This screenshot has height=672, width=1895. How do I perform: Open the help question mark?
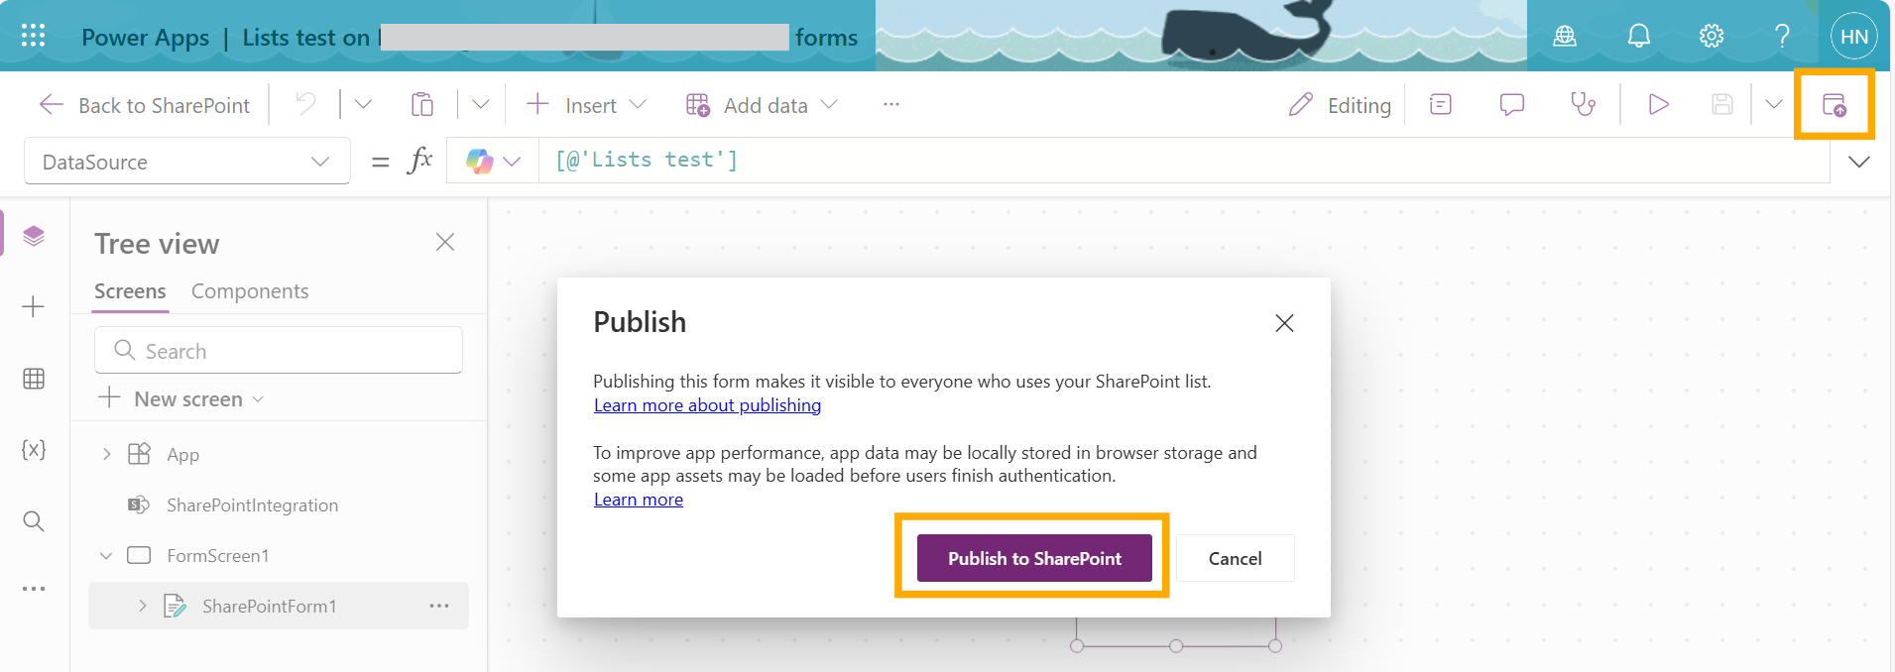coord(1782,37)
